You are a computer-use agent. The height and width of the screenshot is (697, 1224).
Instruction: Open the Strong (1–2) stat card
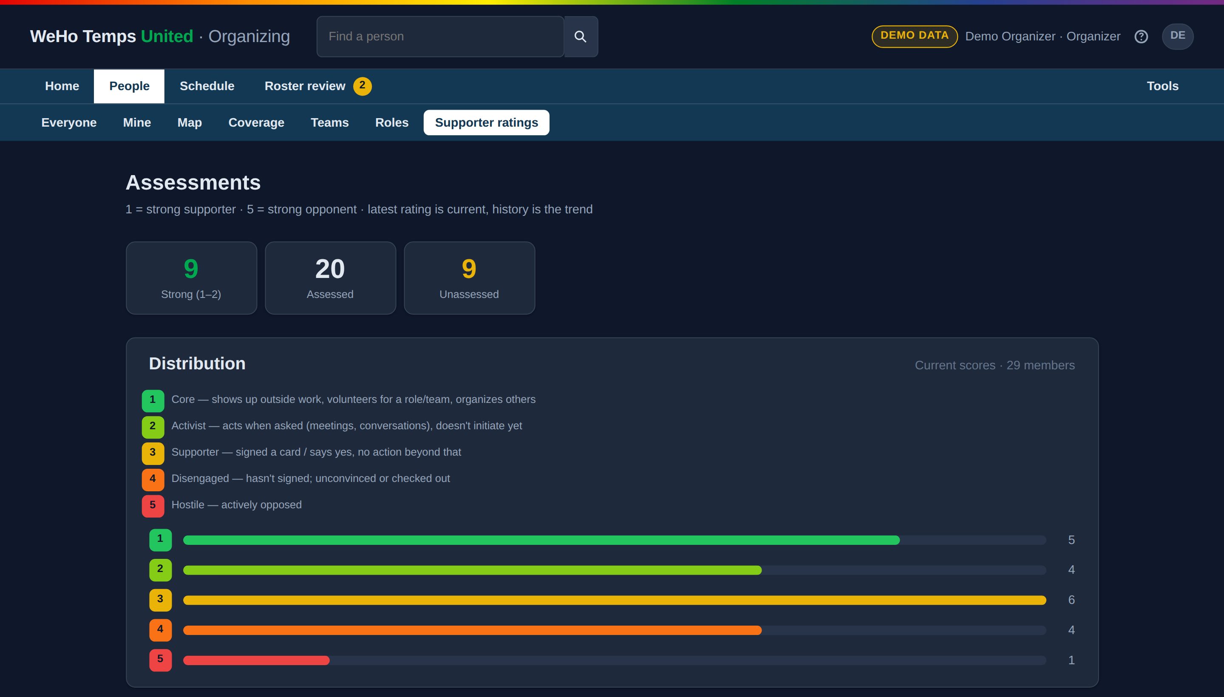[x=192, y=278]
